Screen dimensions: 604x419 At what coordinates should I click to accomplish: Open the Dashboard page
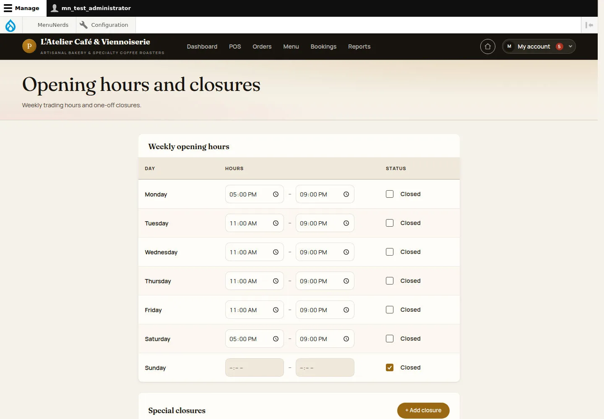tap(202, 47)
